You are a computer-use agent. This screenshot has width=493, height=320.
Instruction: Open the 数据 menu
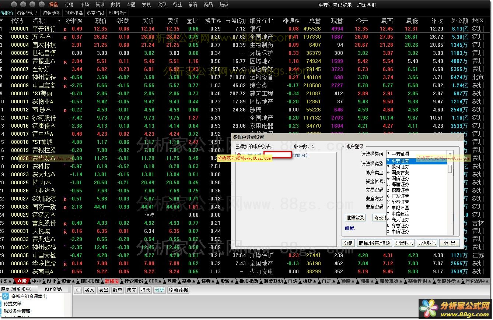[115, 4]
